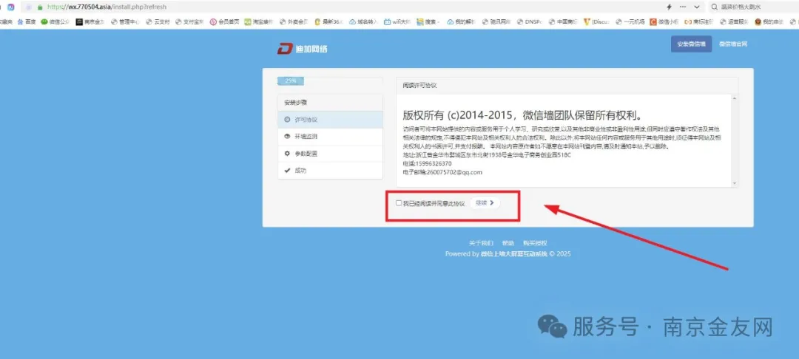Open the 支付宝 bookmark

point(189,22)
